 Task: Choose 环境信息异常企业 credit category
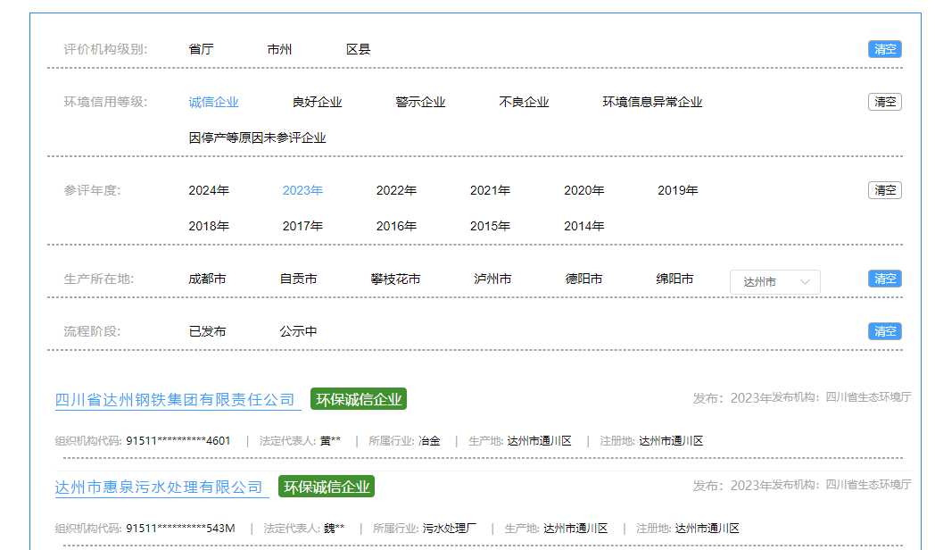pyautogui.click(x=652, y=102)
